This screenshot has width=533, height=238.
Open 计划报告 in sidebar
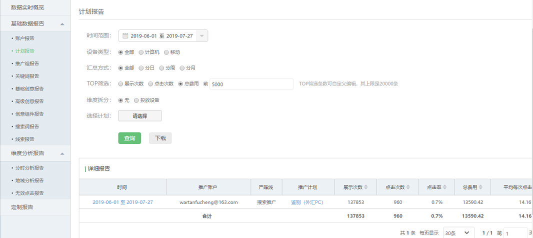coord(25,51)
